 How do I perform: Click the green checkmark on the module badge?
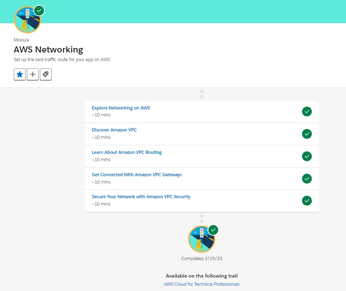39,11
